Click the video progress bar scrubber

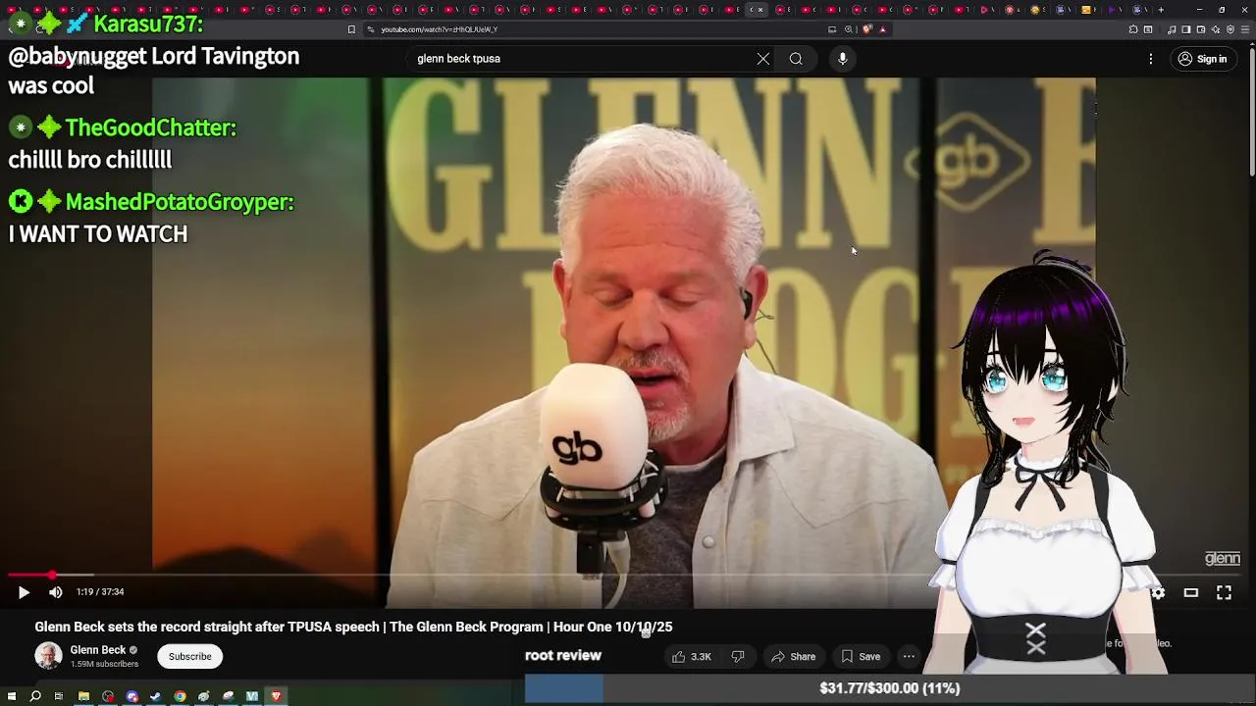point(52,575)
